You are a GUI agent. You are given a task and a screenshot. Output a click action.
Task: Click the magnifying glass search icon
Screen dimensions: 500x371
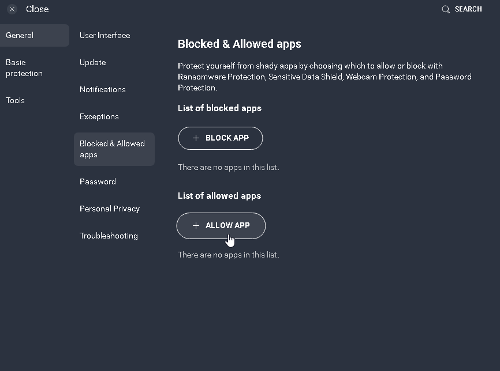446,9
